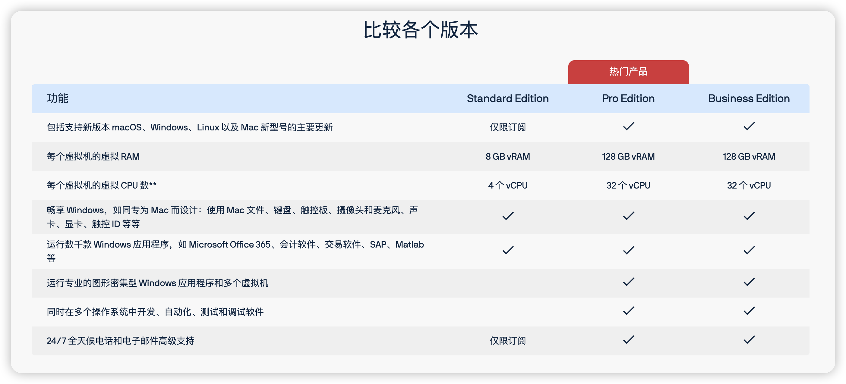Click the 比较各个版本 heading

click(x=421, y=30)
